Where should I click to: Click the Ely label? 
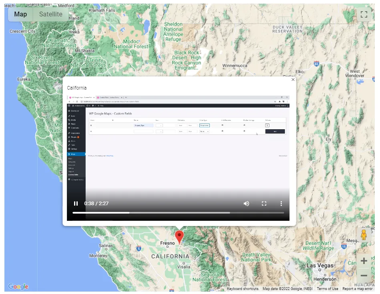click(328, 139)
